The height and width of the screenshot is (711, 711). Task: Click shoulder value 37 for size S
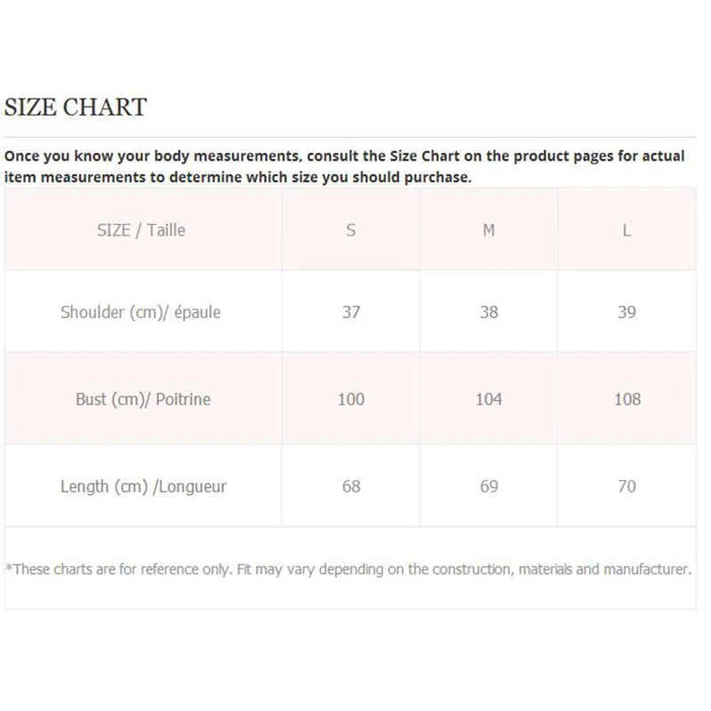(x=351, y=312)
